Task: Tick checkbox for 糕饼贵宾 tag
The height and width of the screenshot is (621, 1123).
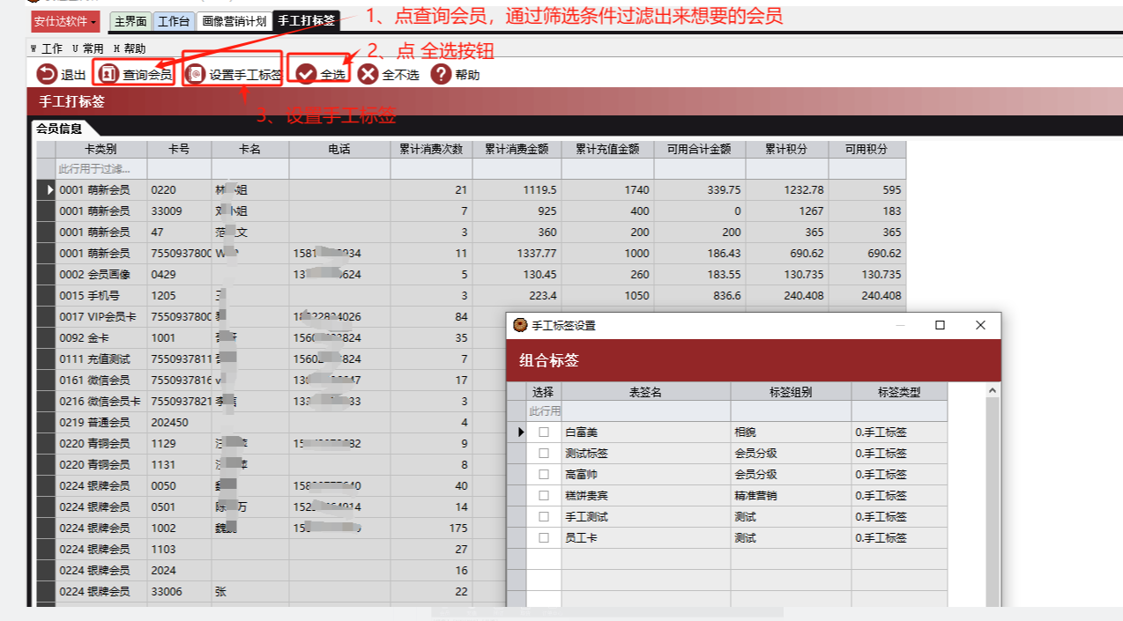Action: (x=544, y=495)
